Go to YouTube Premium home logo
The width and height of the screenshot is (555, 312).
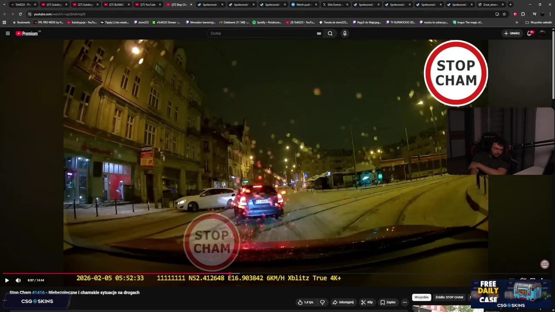point(28,33)
